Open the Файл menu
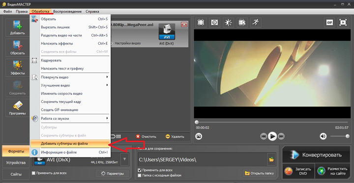The height and width of the screenshot is (183, 354). click(x=8, y=11)
